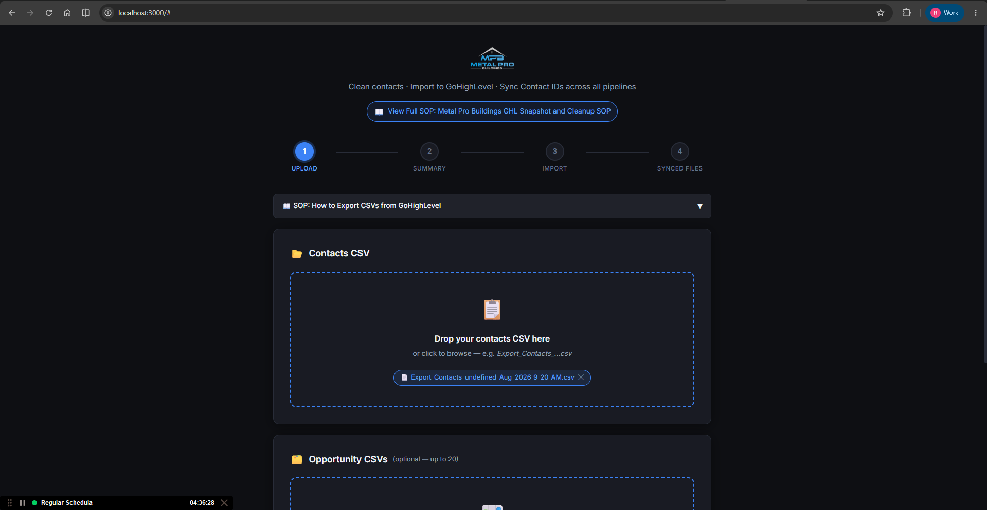Click the drag handle on the timer bar
The image size is (987, 510).
pyautogui.click(x=10, y=503)
